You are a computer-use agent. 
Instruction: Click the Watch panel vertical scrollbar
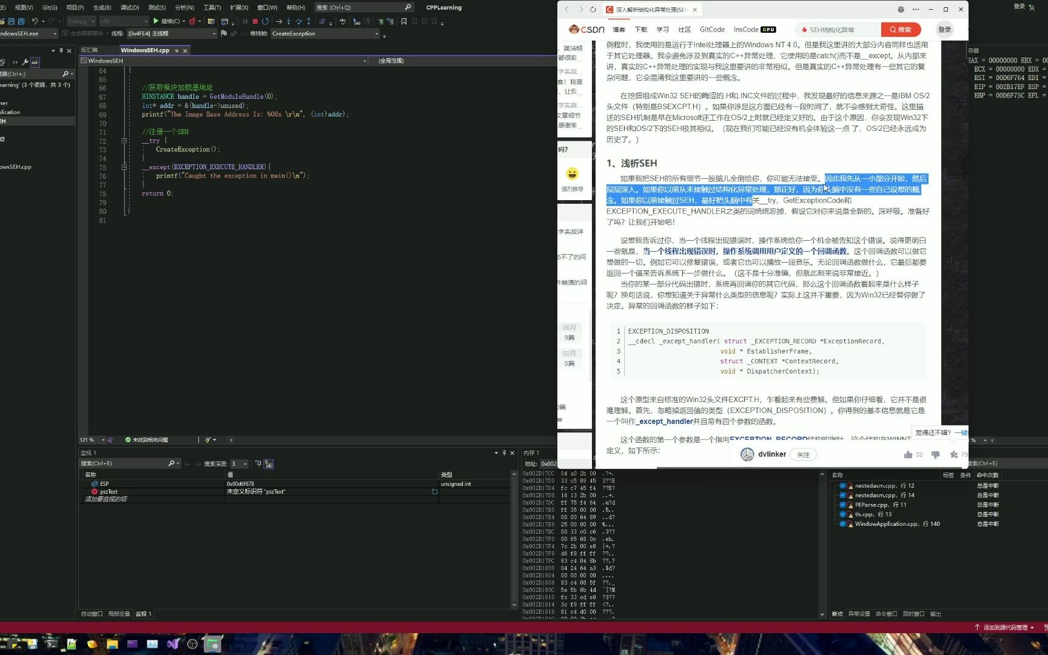click(514, 539)
